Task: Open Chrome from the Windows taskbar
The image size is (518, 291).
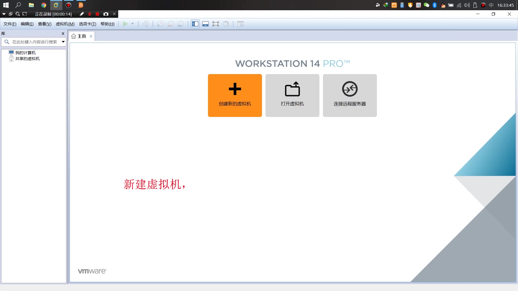Action: [x=43, y=5]
